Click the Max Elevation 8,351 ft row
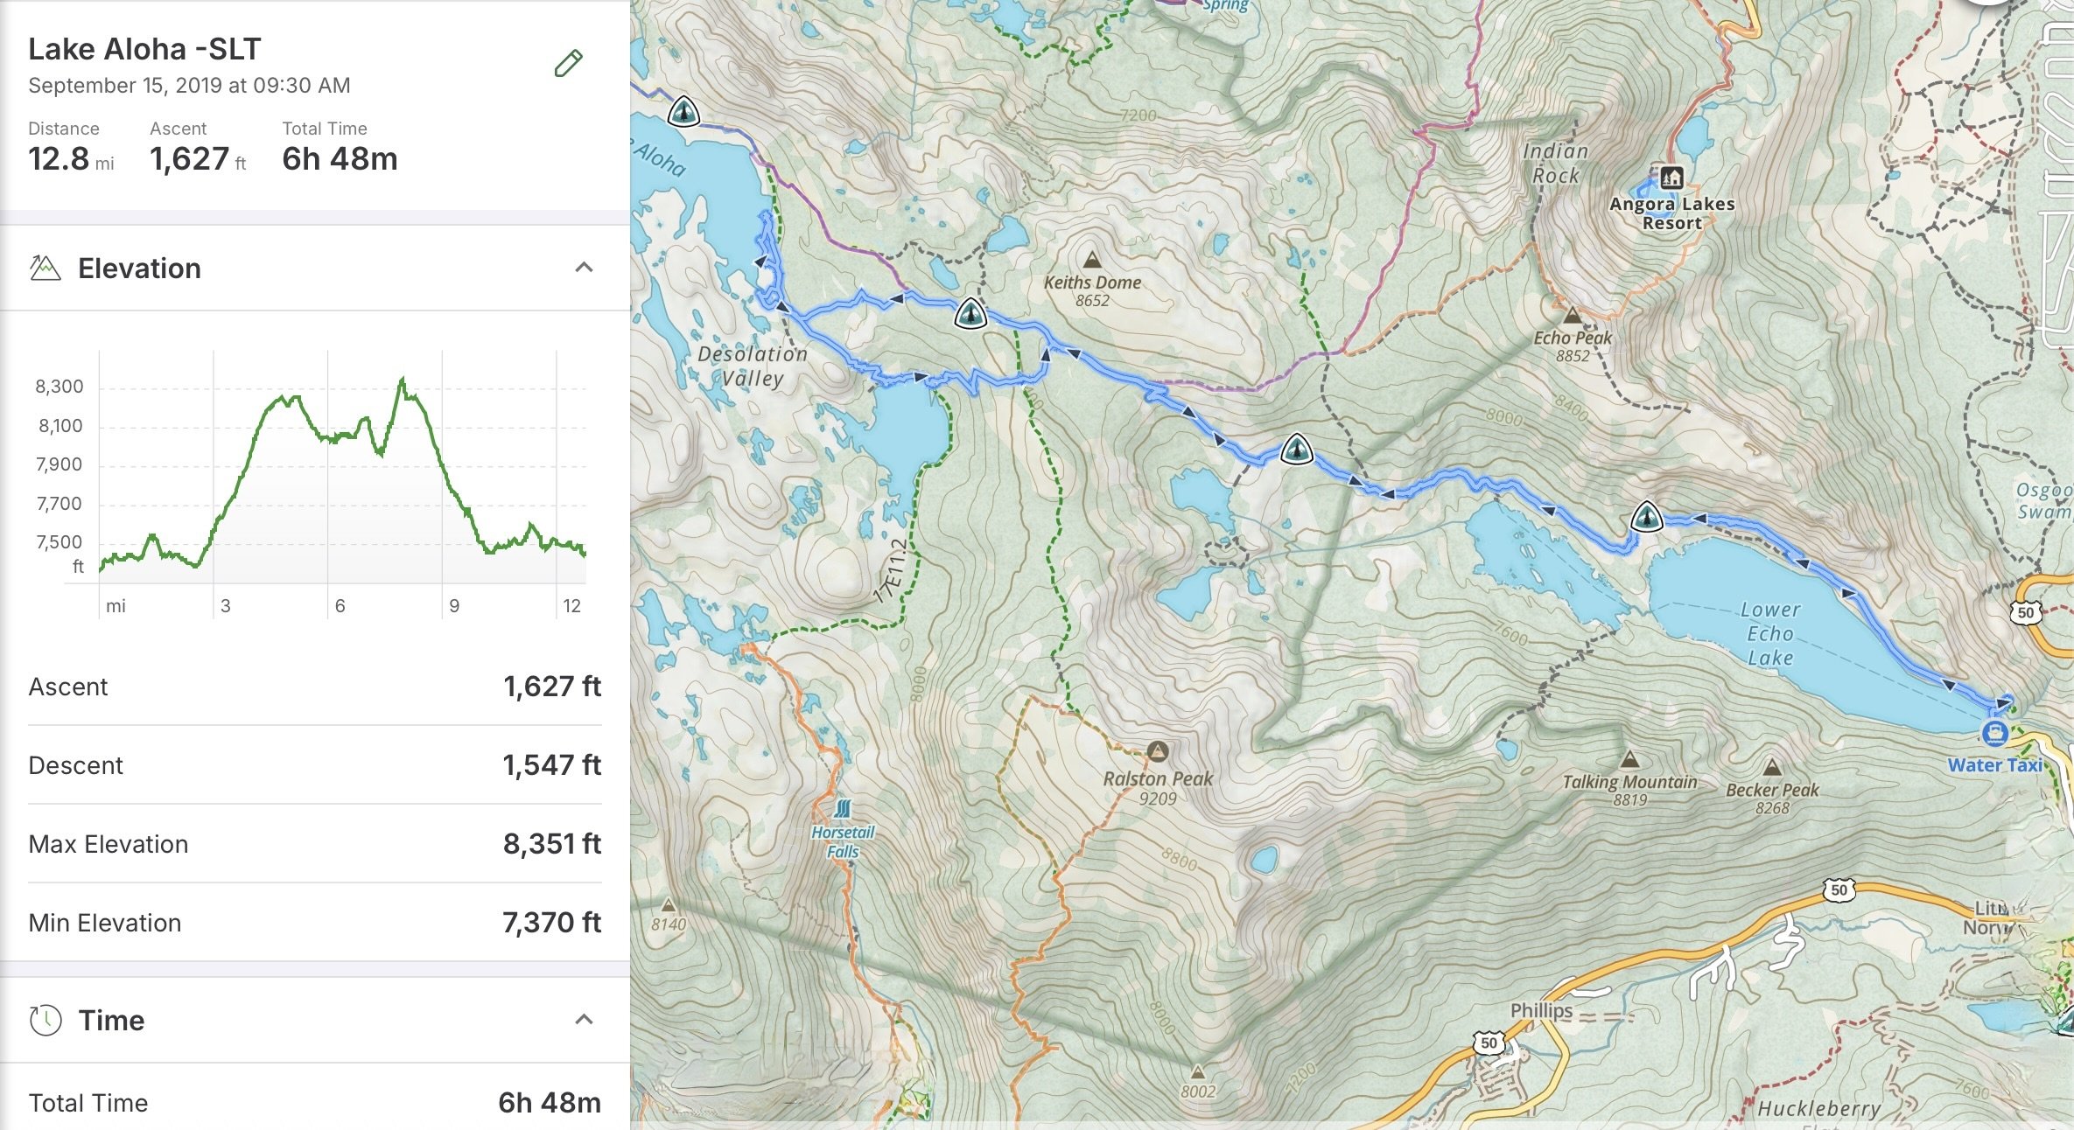 pyautogui.click(x=315, y=844)
